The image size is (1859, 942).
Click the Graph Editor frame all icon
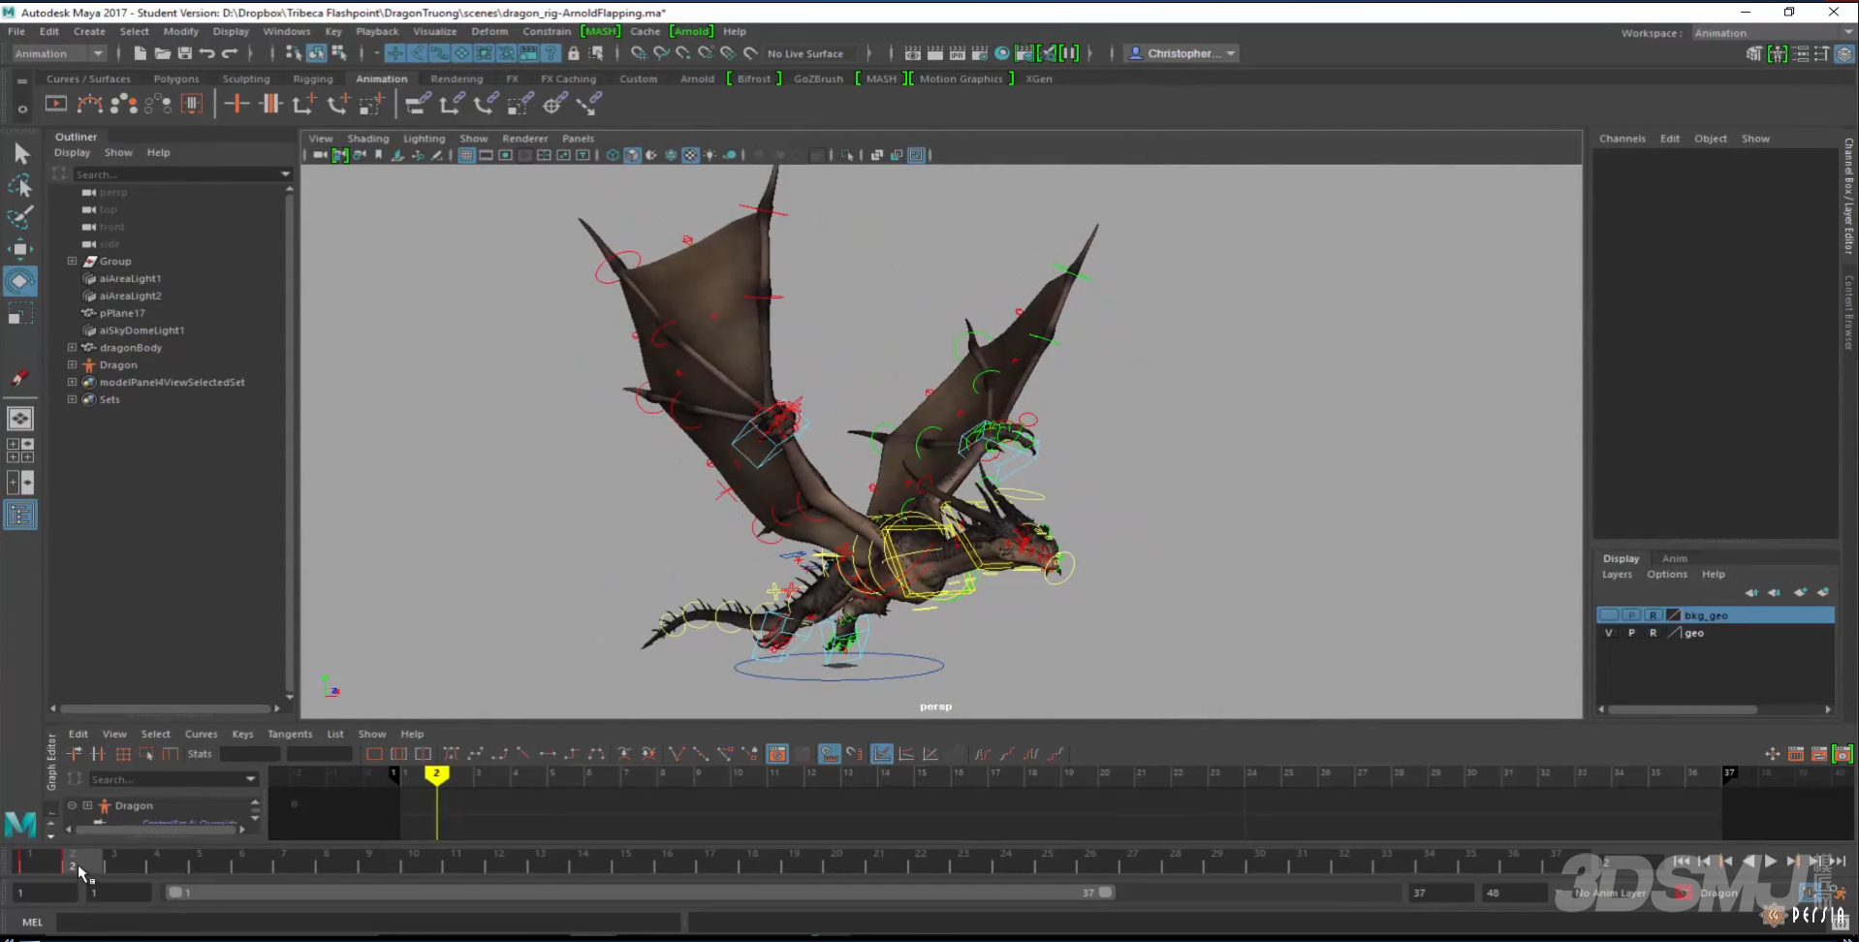tap(374, 754)
